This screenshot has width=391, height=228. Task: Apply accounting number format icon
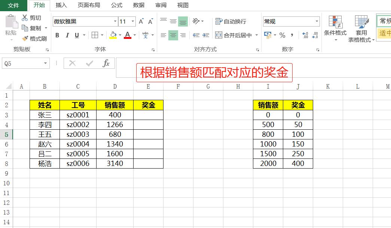coord(268,35)
